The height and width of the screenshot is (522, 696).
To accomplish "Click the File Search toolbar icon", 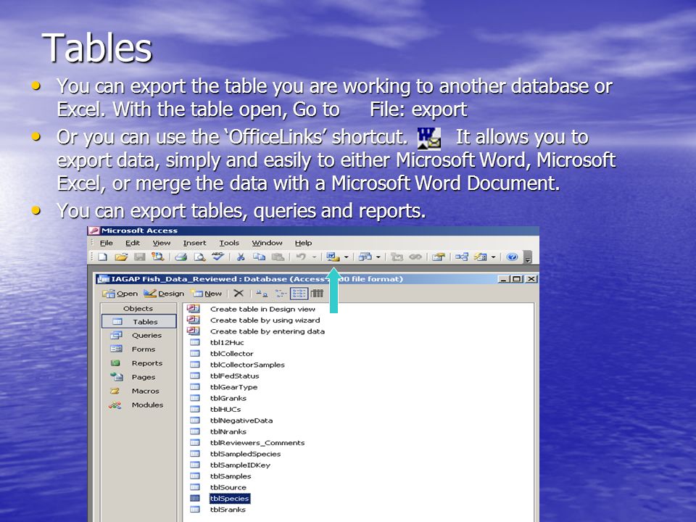I will click(x=157, y=257).
